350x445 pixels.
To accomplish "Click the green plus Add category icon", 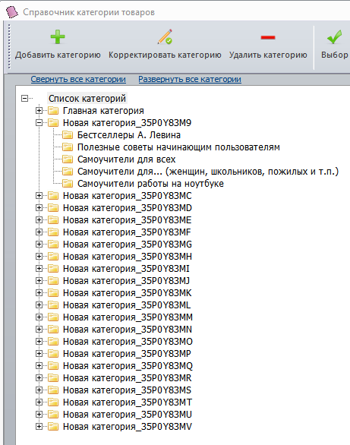I will 58,37.
